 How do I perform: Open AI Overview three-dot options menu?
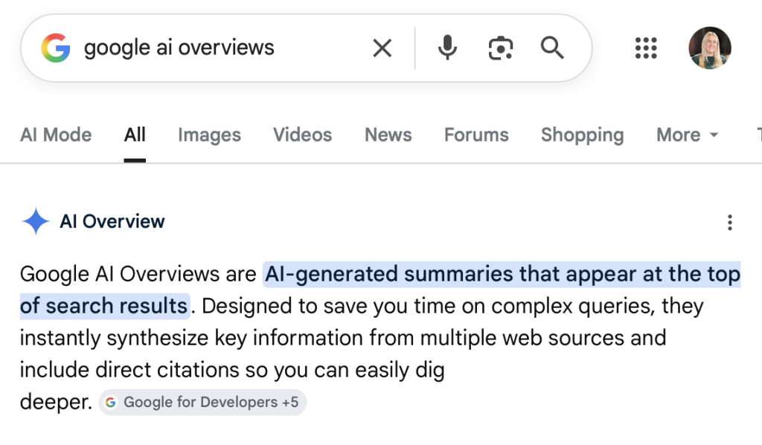point(729,222)
